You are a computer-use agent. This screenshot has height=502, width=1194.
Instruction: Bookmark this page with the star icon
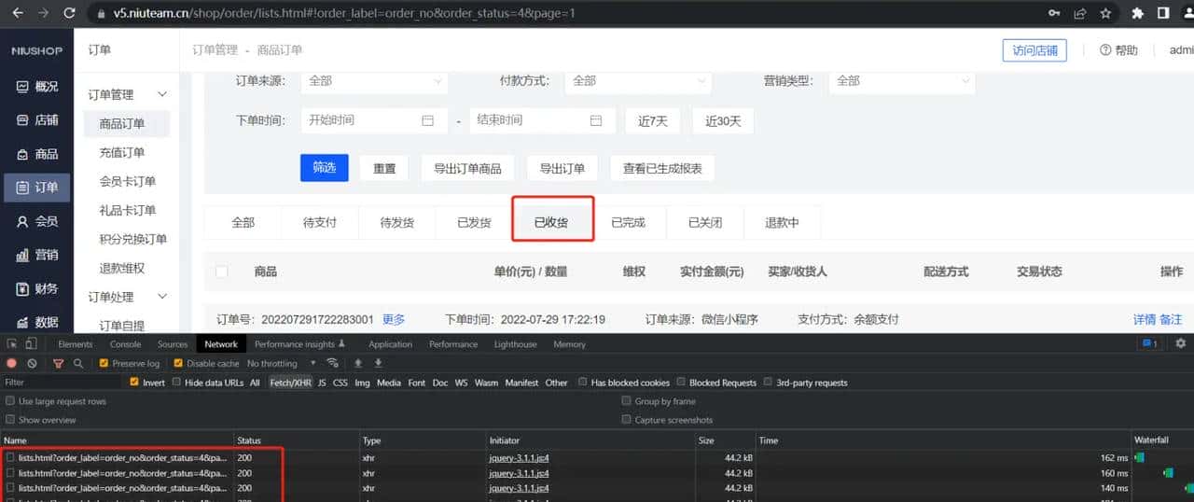click(1105, 13)
